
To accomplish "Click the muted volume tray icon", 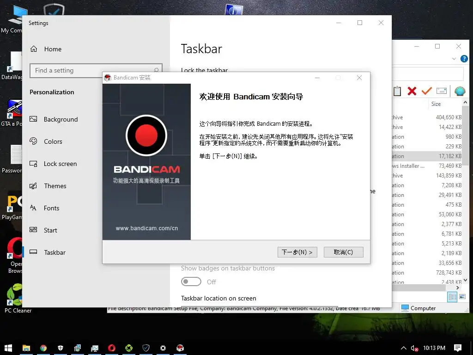I will [414, 348].
